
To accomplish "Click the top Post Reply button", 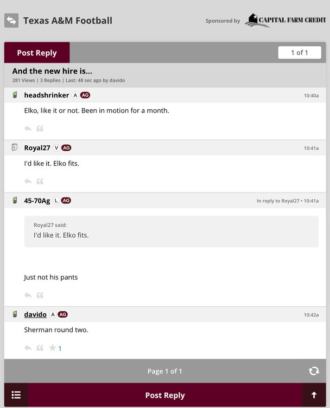I will pos(37,53).
